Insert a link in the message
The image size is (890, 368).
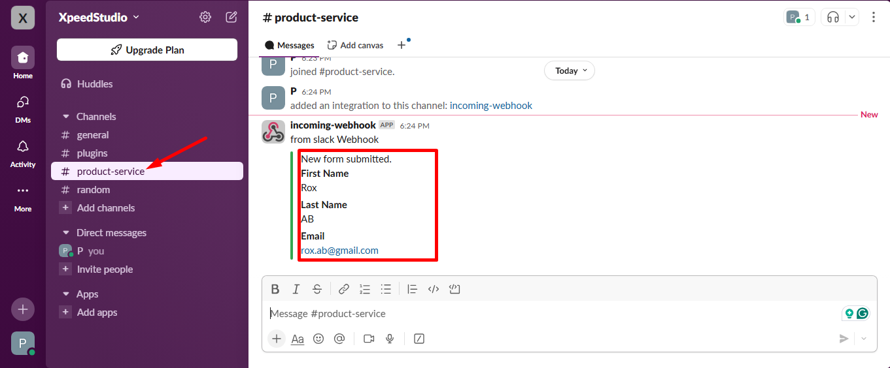[344, 289]
